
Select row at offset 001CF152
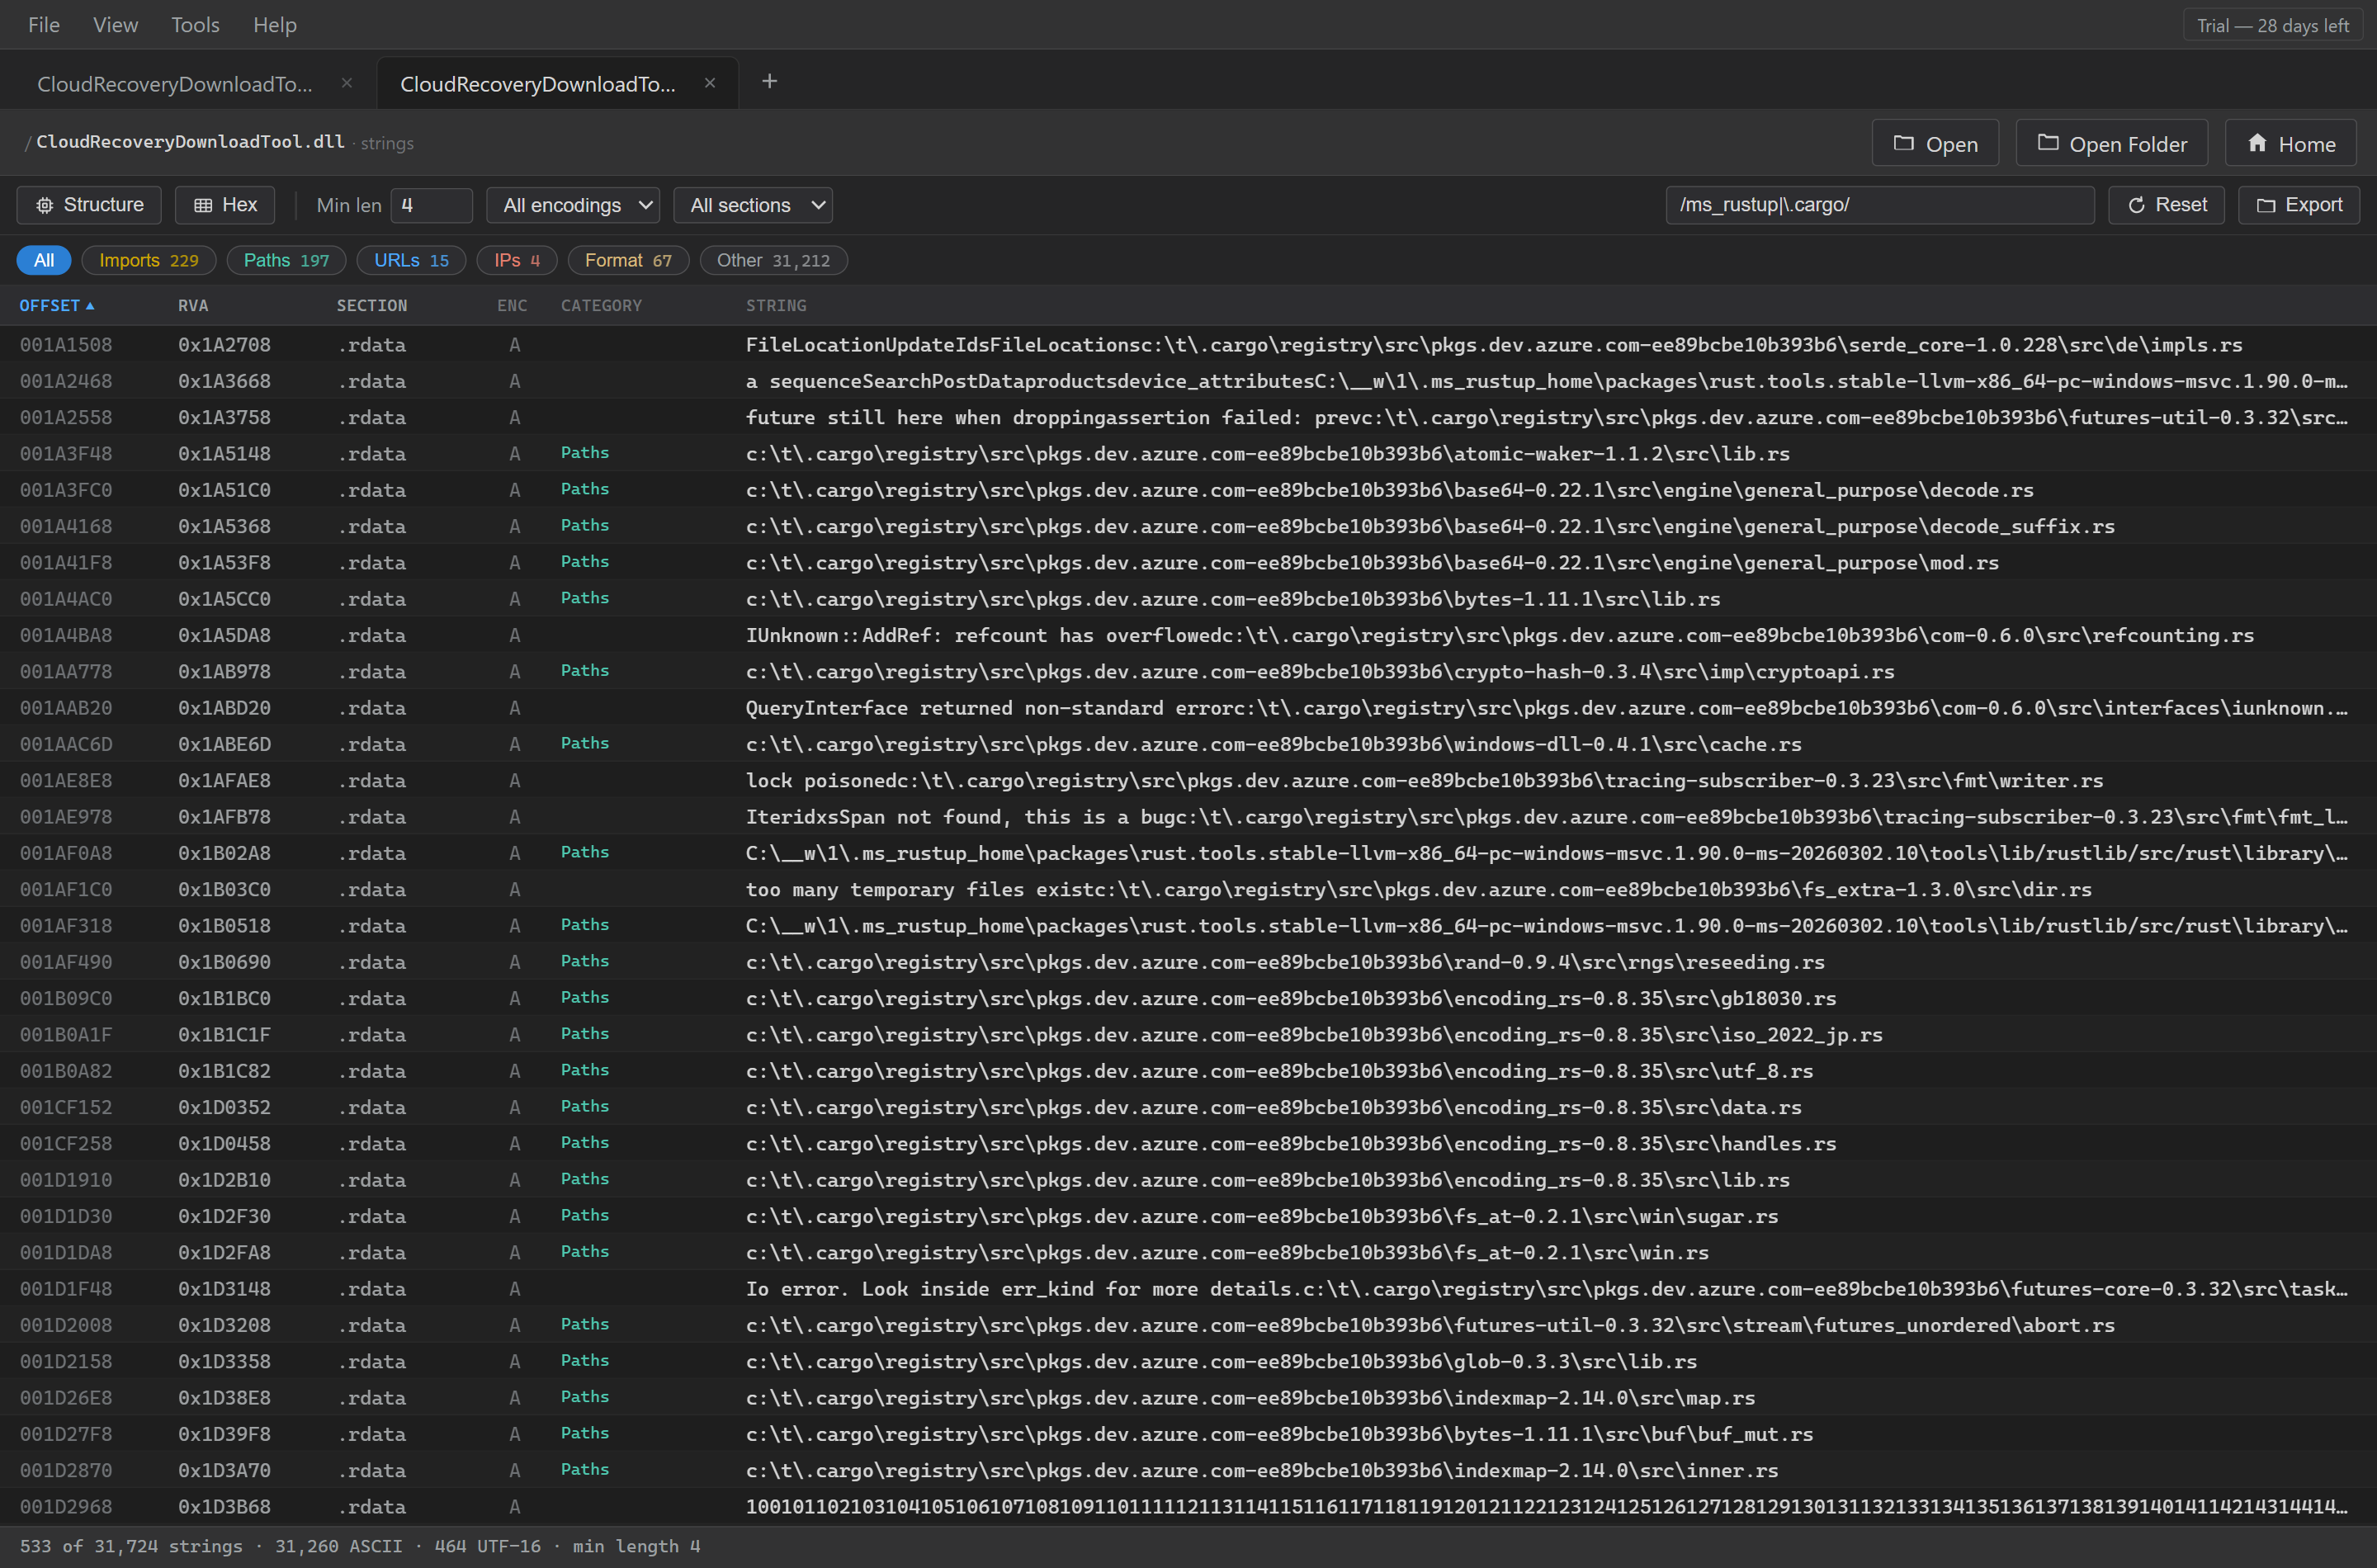click(x=1188, y=1107)
